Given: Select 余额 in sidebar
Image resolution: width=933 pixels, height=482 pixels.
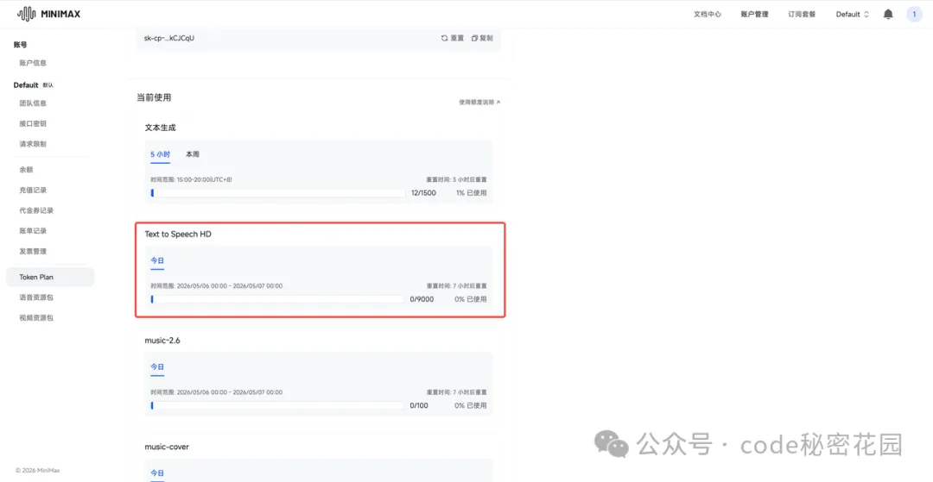Looking at the screenshot, I should (x=26, y=170).
